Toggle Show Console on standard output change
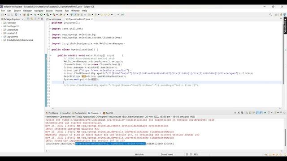Screen dimensions: 287x161 [257, 113]
